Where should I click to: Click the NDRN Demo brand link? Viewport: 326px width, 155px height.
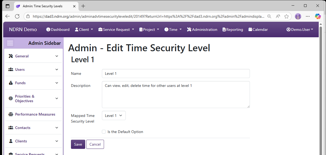point(23,29)
